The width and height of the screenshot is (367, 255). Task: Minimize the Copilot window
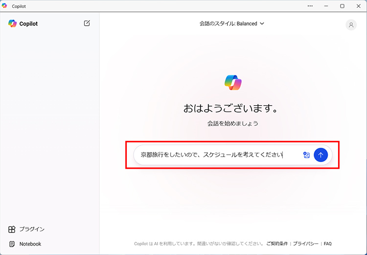point(326,6)
